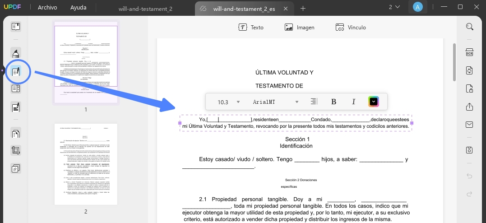Viewport: 486px width, 223px height.
Task: Select the Comment highlighter tool
Action: click(16, 53)
